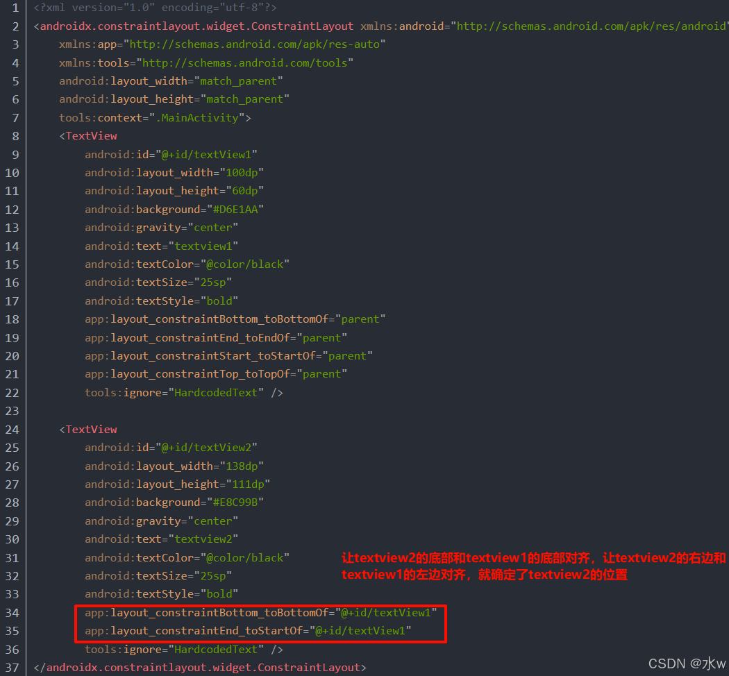Click the "100dp" layout_width value
Screen dimensions: 729x676
coord(242,173)
